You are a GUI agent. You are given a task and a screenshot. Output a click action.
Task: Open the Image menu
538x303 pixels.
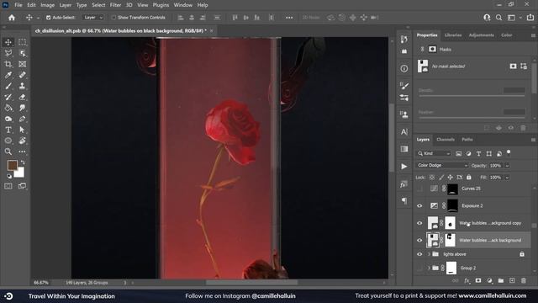point(47,5)
